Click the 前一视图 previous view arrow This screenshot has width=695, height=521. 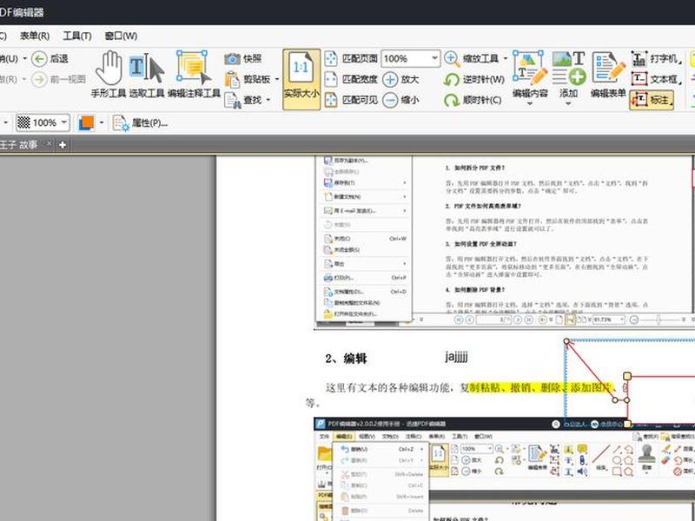tap(58, 79)
